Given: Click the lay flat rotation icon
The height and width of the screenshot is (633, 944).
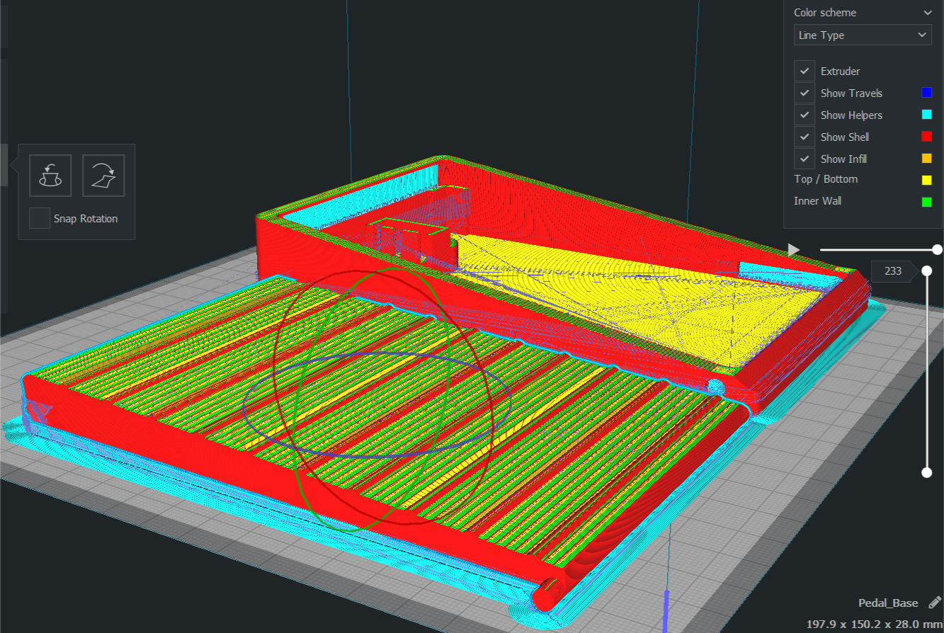Looking at the screenshot, I should 50,175.
